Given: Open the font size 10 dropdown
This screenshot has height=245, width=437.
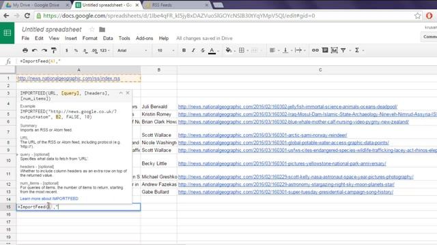Looking at the screenshot, I should (166, 50).
